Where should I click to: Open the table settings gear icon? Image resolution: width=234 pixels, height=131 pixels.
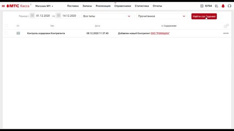(x=226, y=26)
